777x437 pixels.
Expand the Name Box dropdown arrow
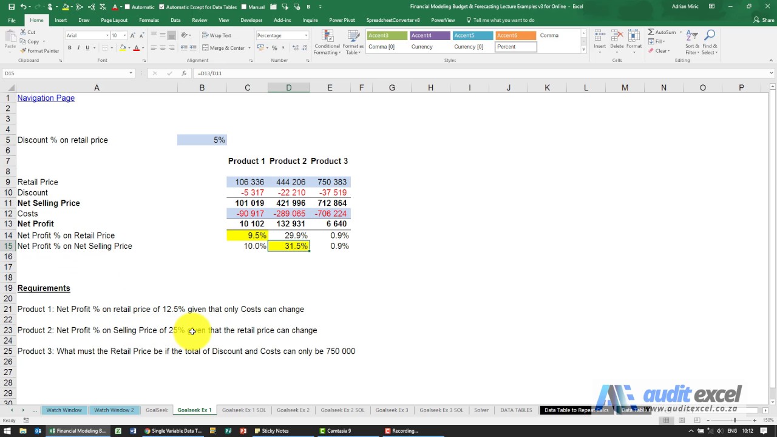pyautogui.click(x=131, y=73)
